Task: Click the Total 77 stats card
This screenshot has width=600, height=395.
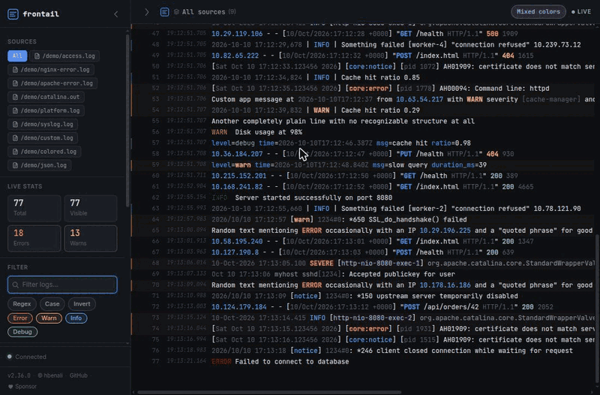Action: coord(34,209)
